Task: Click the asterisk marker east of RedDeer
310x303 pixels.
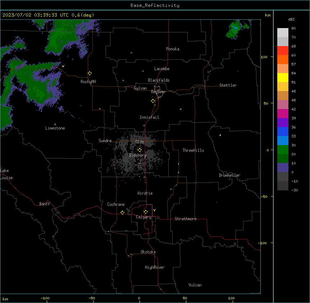Action: point(181,109)
